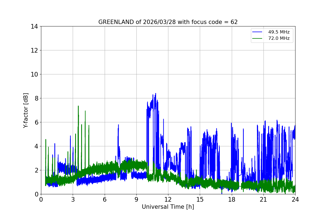Screen dimensions: 328x218
Task: Click y-axis tick label 10
Action: click(x=34, y=74)
